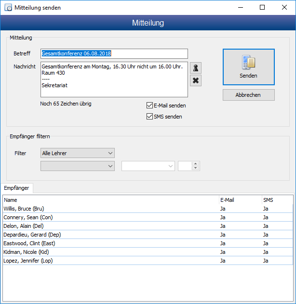Click the numeric spinner up arrow
Screen dimensions: 296x304
pos(195,164)
